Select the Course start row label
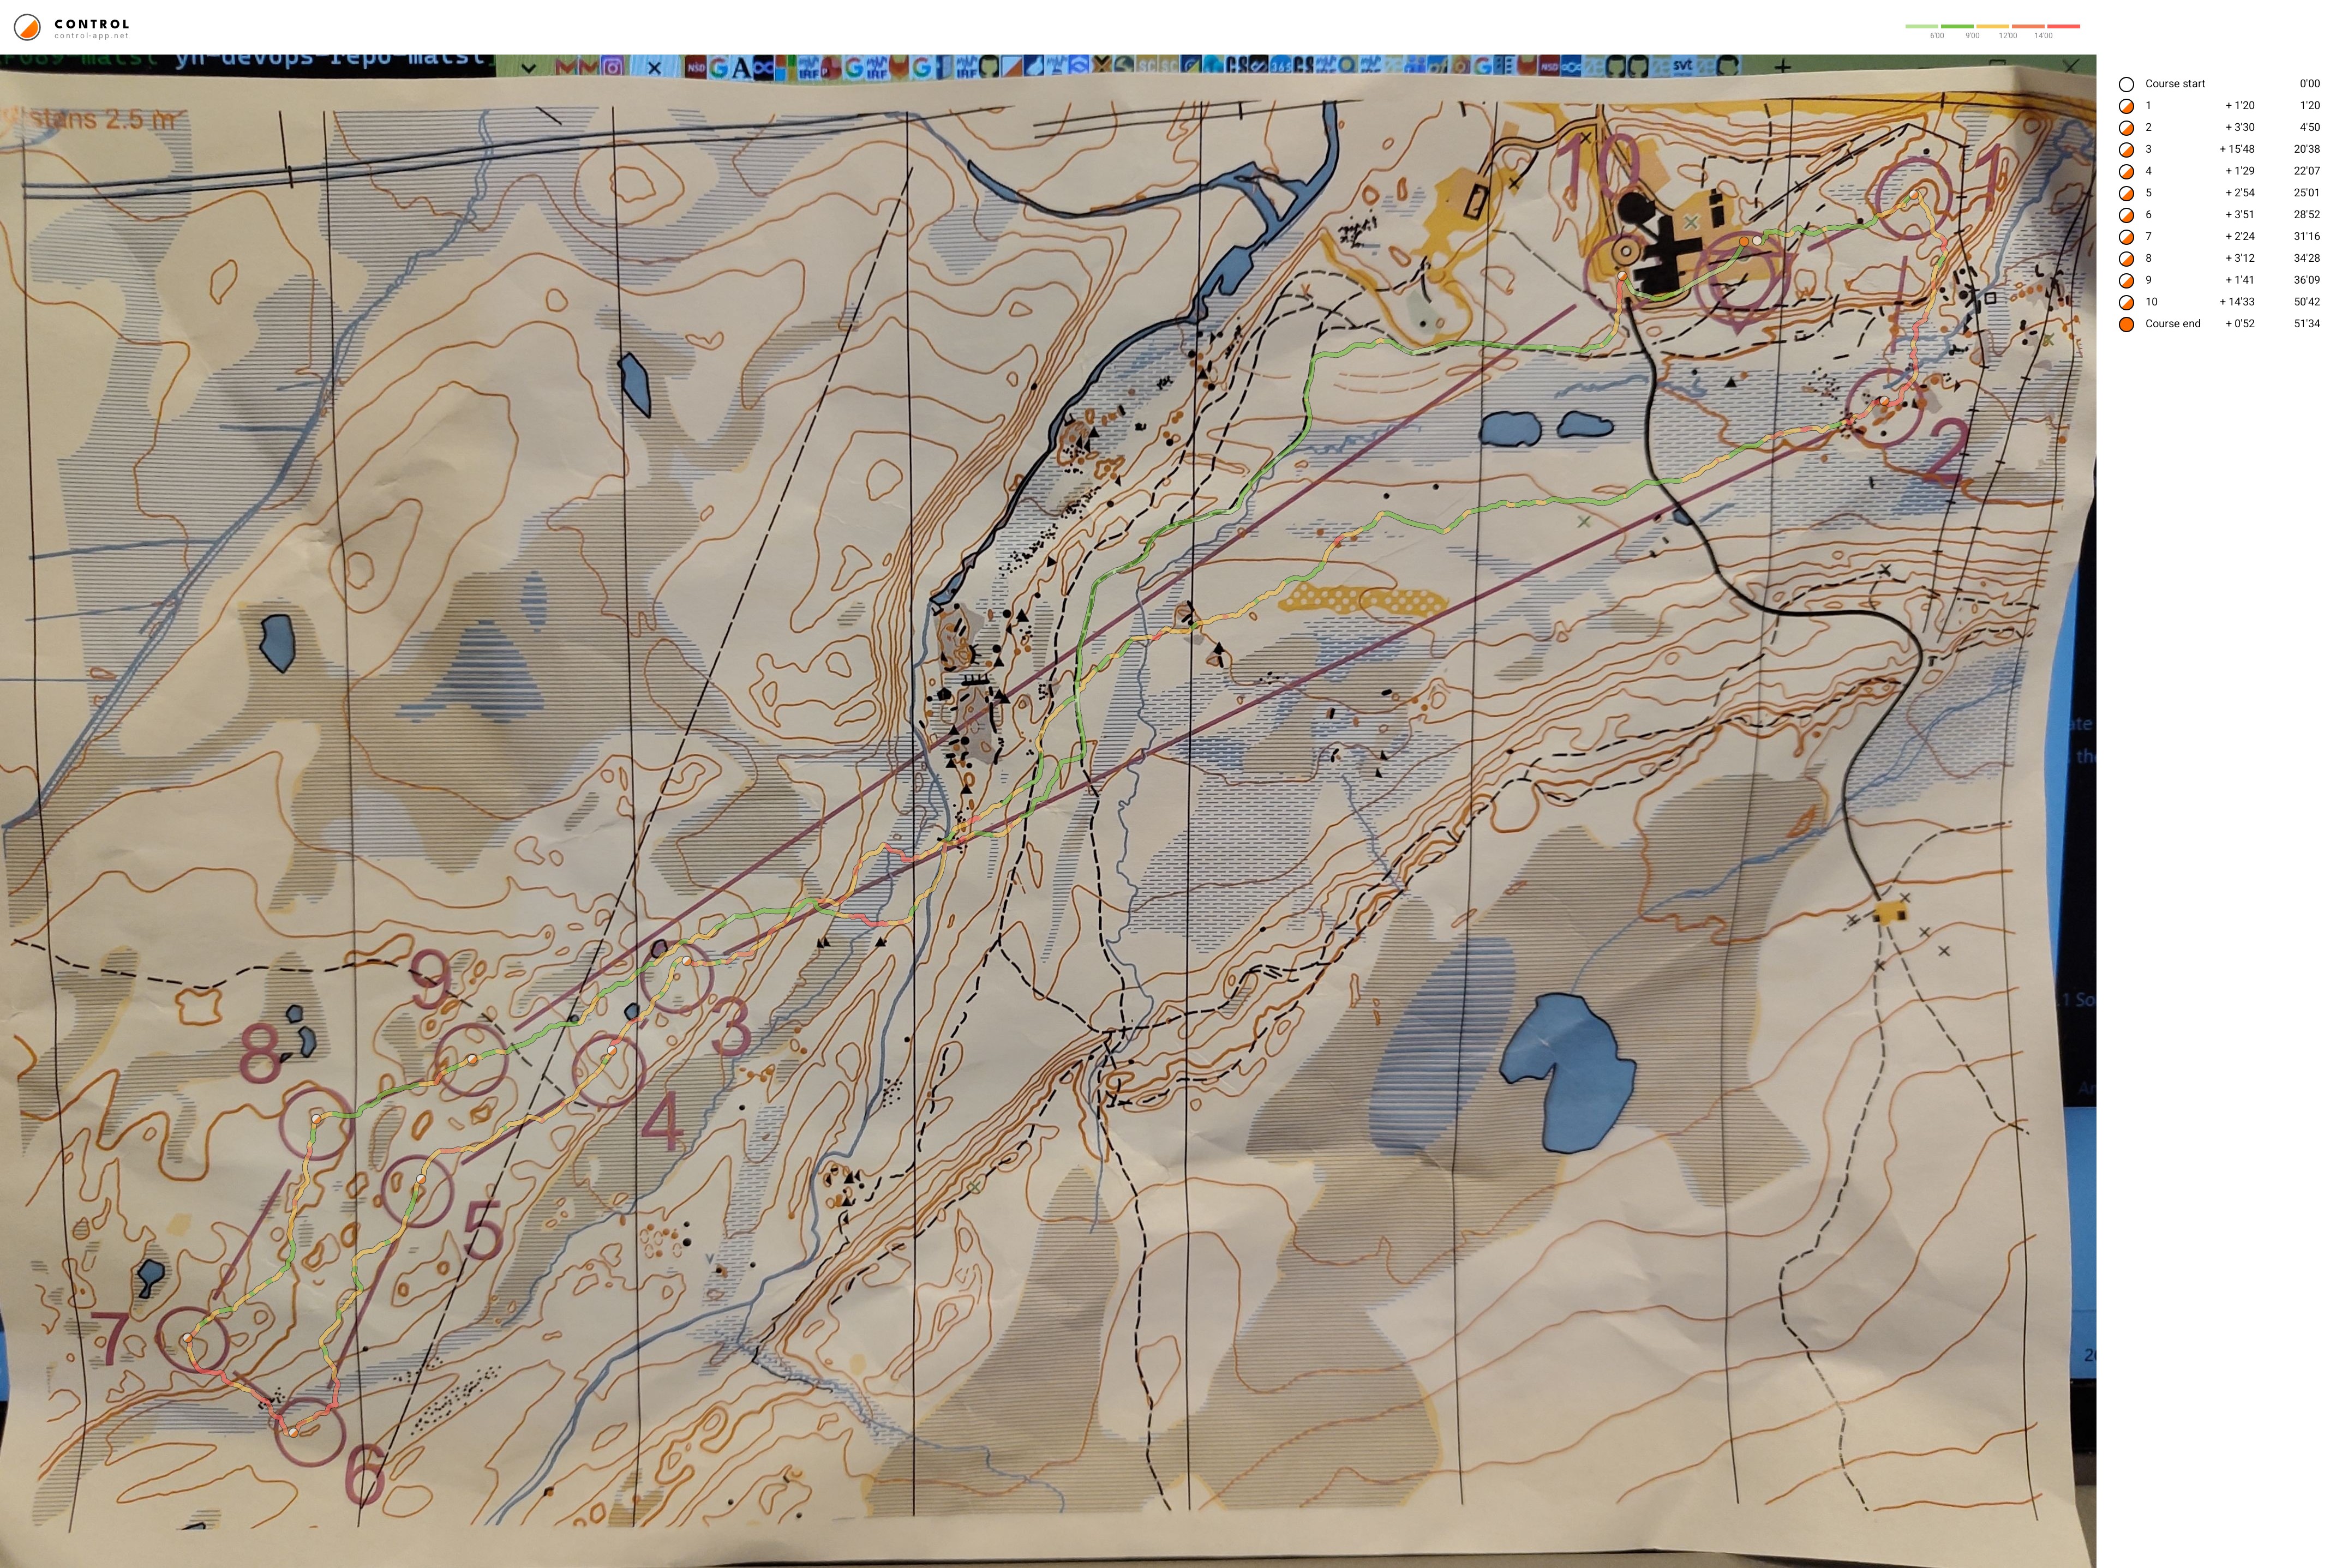This screenshot has height=1568, width=2342. tap(2175, 84)
